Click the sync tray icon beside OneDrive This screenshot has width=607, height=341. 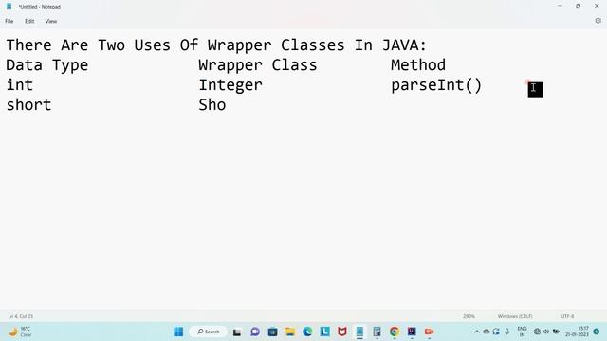coord(496,332)
